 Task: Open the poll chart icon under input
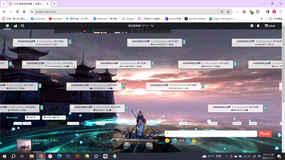(188, 141)
